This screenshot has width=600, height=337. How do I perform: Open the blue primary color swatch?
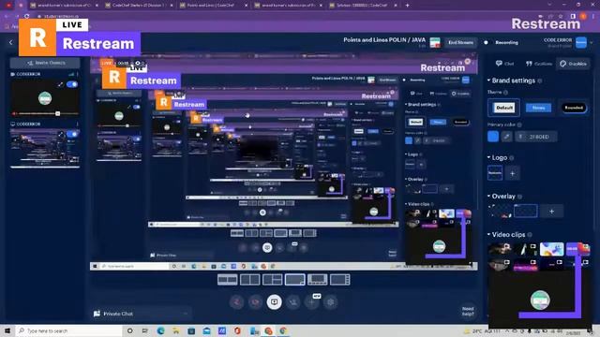pyautogui.click(x=493, y=137)
